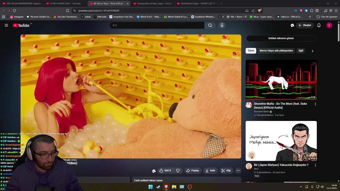
Task: Expand hidden bookmarks overflow chevron
Action: tap(310, 17)
